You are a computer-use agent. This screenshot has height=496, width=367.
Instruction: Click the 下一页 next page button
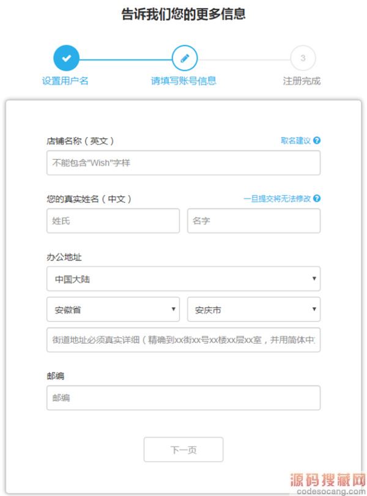tap(183, 450)
